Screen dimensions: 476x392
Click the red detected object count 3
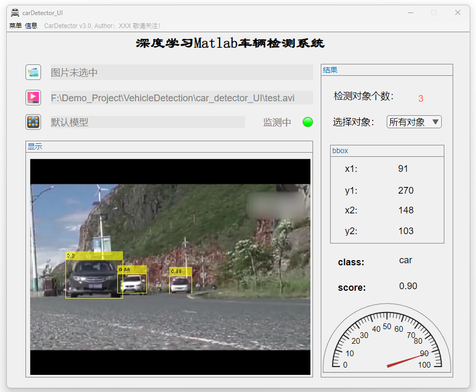(420, 98)
